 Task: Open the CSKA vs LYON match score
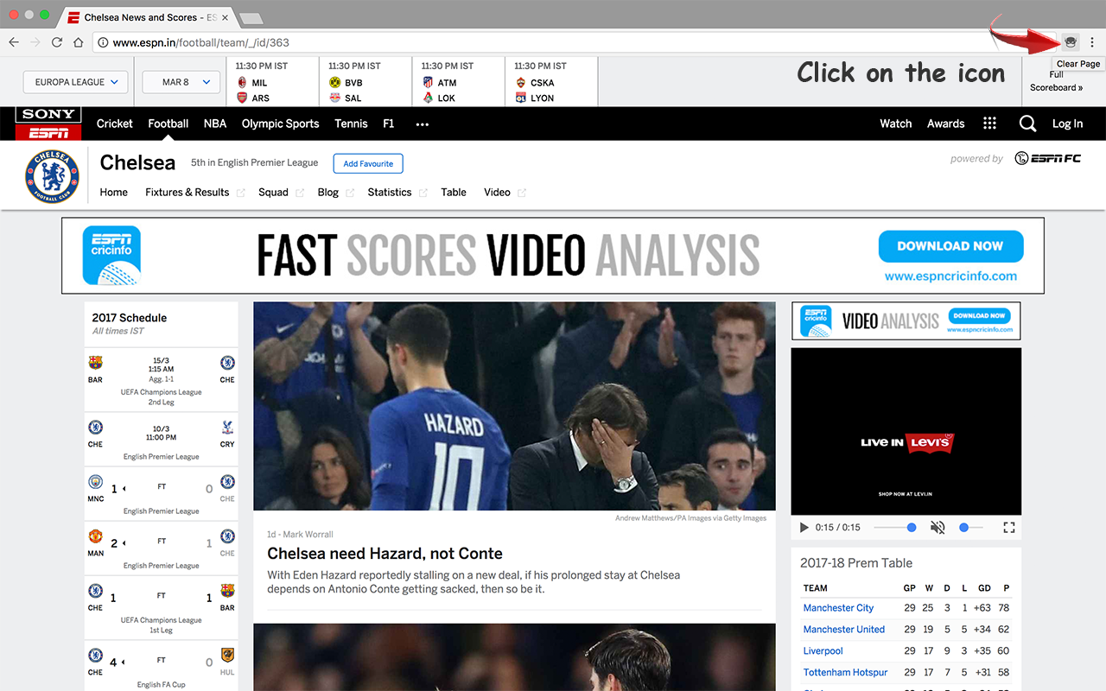point(551,82)
